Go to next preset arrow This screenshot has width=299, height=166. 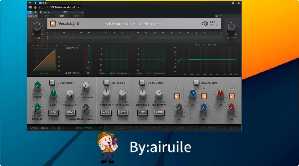point(101,128)
